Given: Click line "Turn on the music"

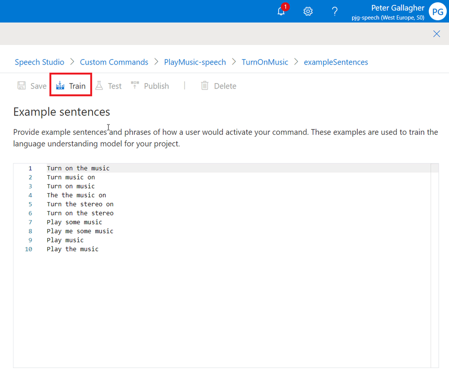Looking at the screenshot, I should click(x=78, y=168).
